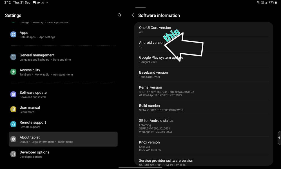281x169 pixels.
Task: Tap the 'Assistant menu' subtitle text
Action: pos(63,74)
